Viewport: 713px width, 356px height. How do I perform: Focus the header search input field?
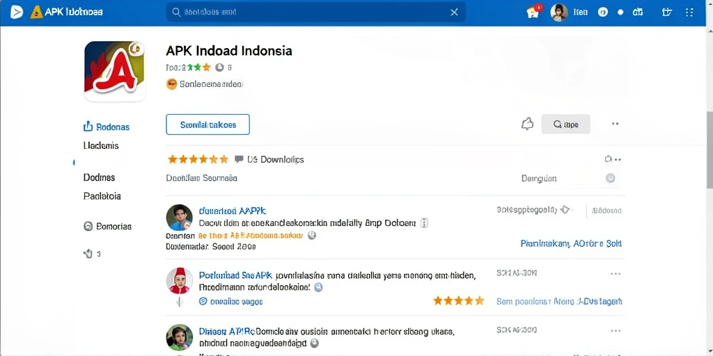(315, 12)
